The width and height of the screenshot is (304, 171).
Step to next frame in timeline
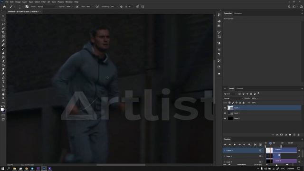(x=239, y=144)
